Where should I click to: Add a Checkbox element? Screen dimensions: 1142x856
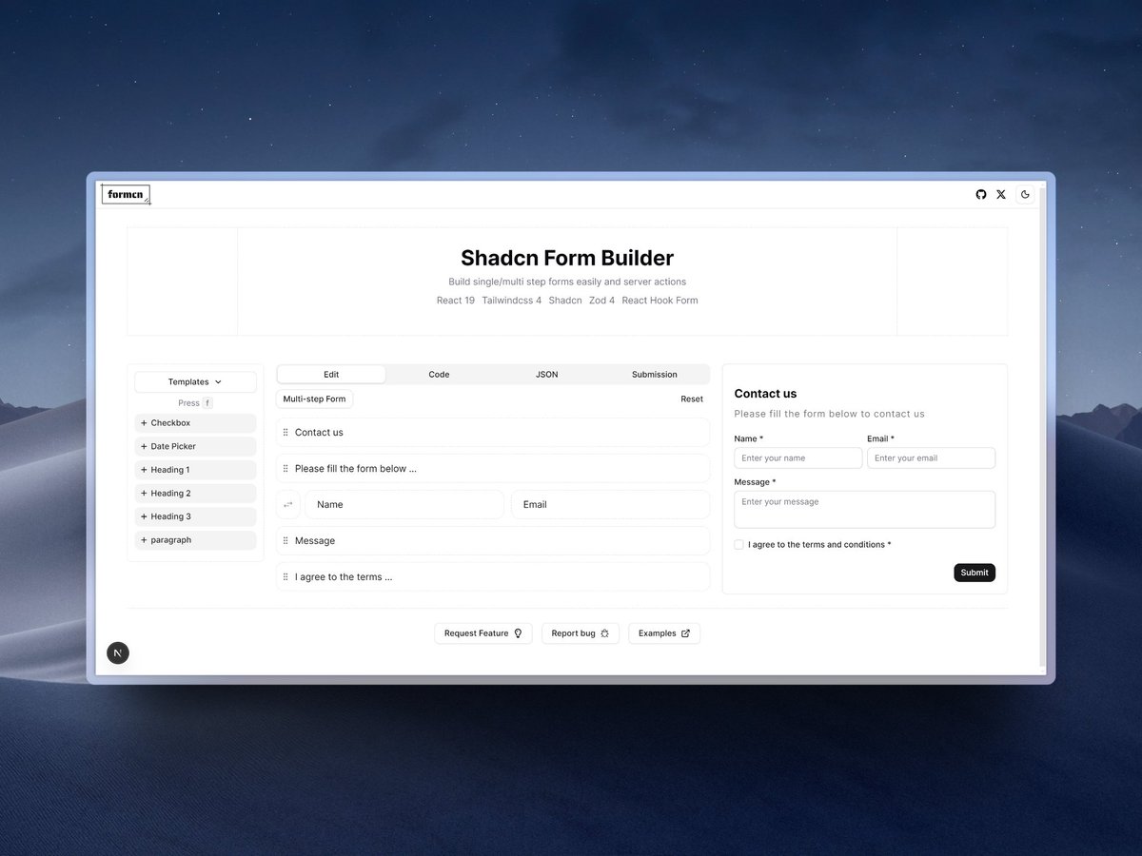(195, 423)
